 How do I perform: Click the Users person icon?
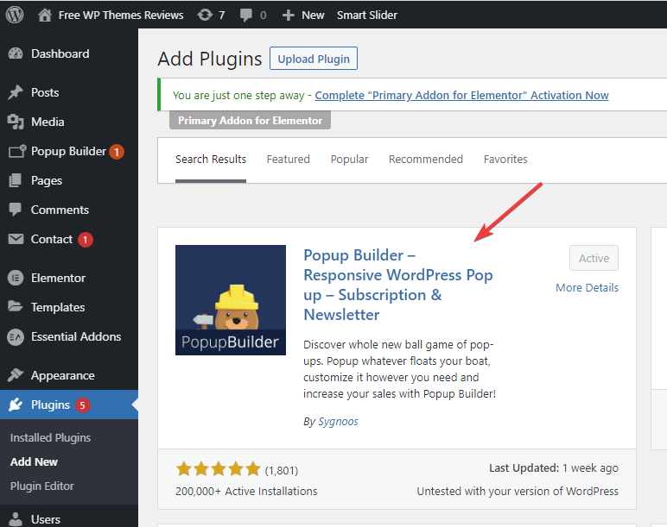(x=16, y=519)
